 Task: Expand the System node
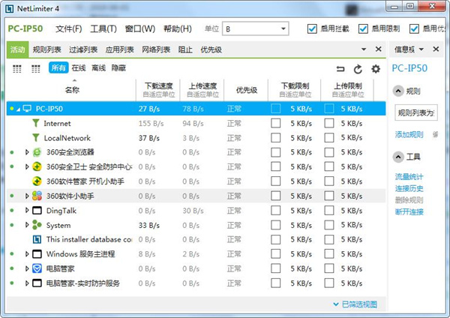(x=27, y=225)
